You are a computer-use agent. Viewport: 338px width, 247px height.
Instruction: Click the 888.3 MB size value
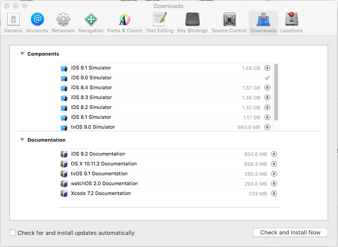point(255,165)
